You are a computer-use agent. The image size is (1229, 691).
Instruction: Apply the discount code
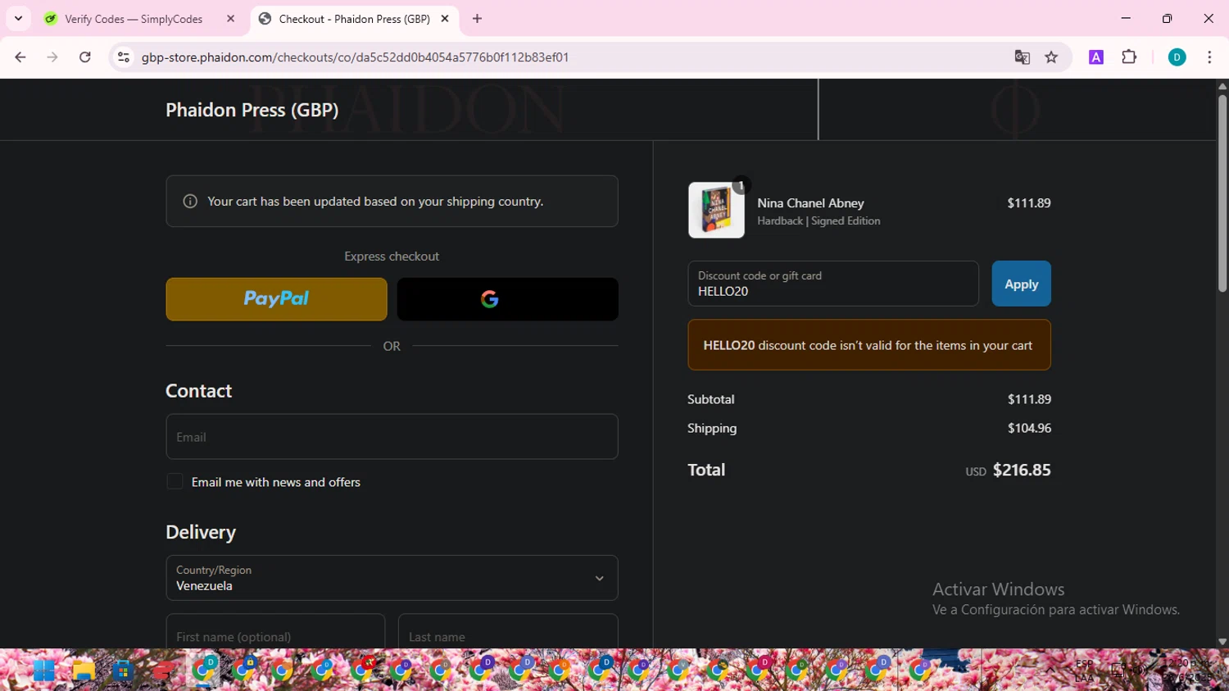pos(1021,284)
